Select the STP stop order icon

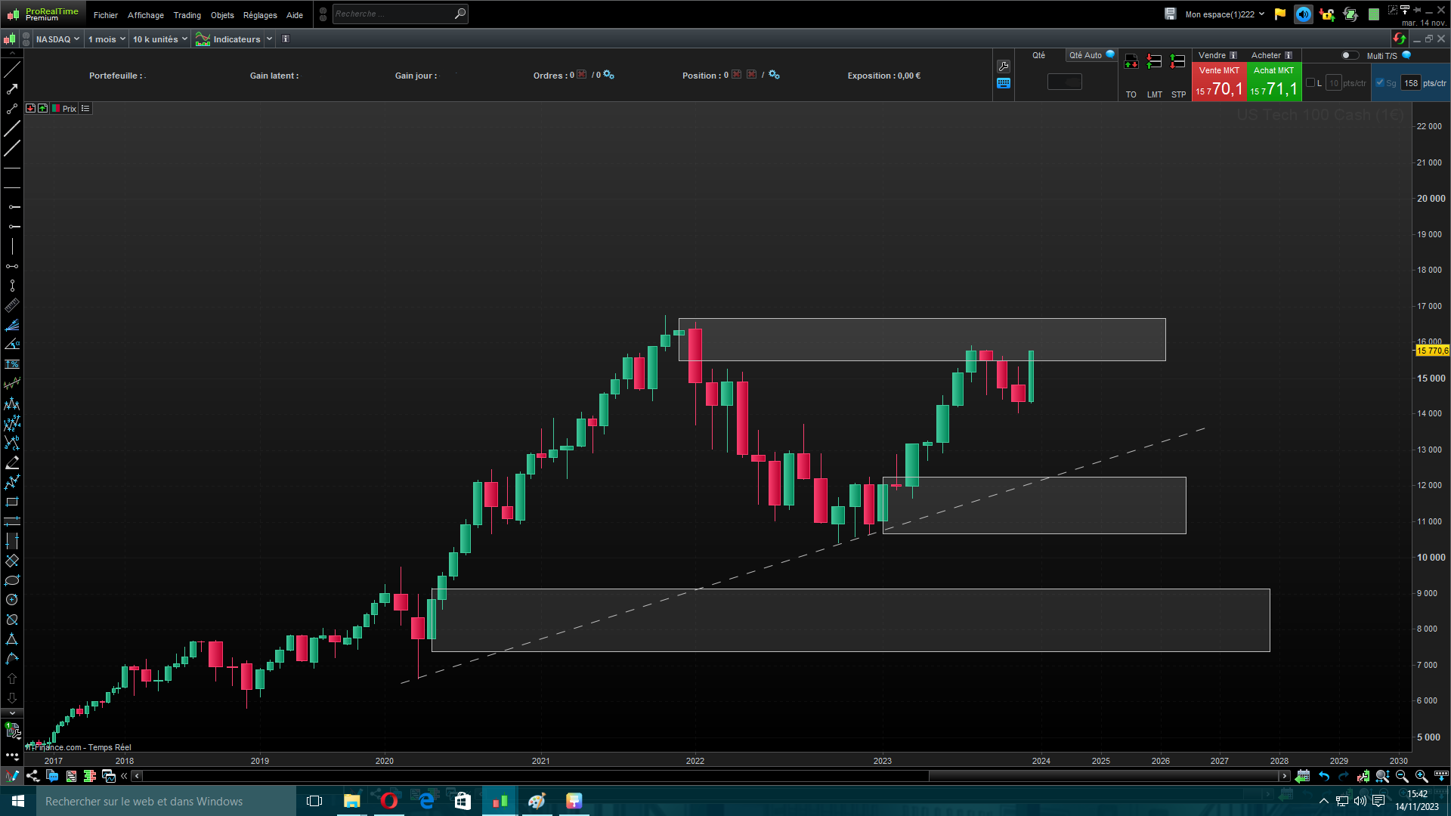pyautogui.click(x=1177, y=63)
